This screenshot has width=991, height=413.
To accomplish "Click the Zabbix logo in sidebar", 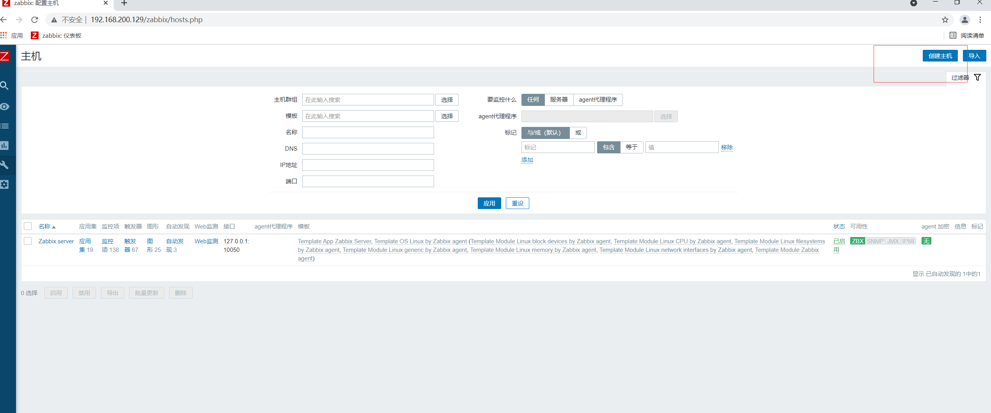I will (x=5, y=56).
